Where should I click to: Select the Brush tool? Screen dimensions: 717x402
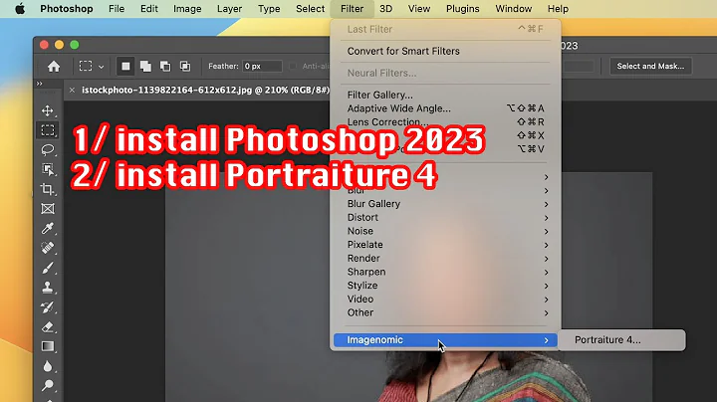(x=48, y=268)
